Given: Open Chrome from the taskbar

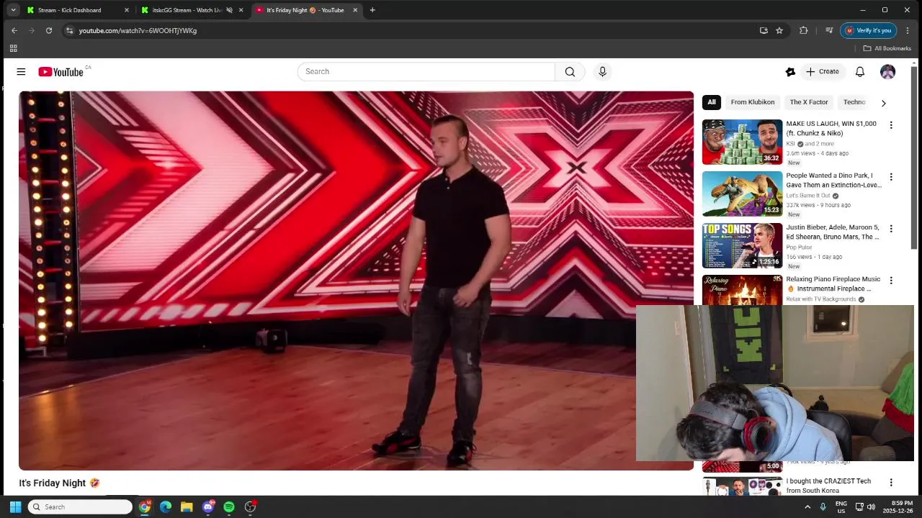Looking at the screenshot, I should [145, 507].
